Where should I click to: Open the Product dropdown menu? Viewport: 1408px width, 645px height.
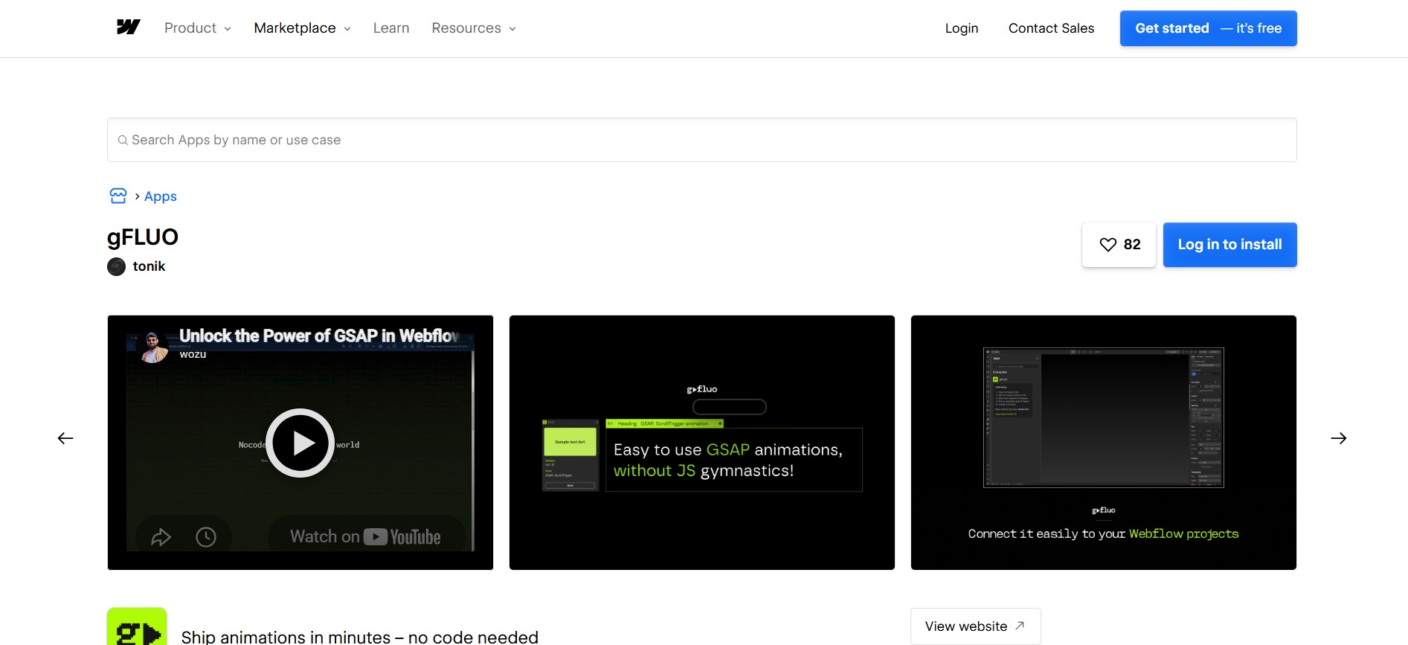[x=198, y=28]
